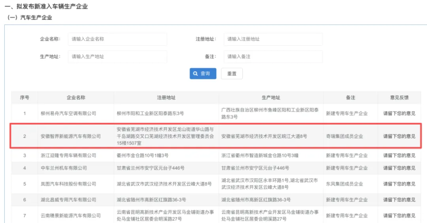Open feedback link for 中车兰州机车有限公司
The width and height of the screenshot is (427, 223).
[x=399, y=168]
